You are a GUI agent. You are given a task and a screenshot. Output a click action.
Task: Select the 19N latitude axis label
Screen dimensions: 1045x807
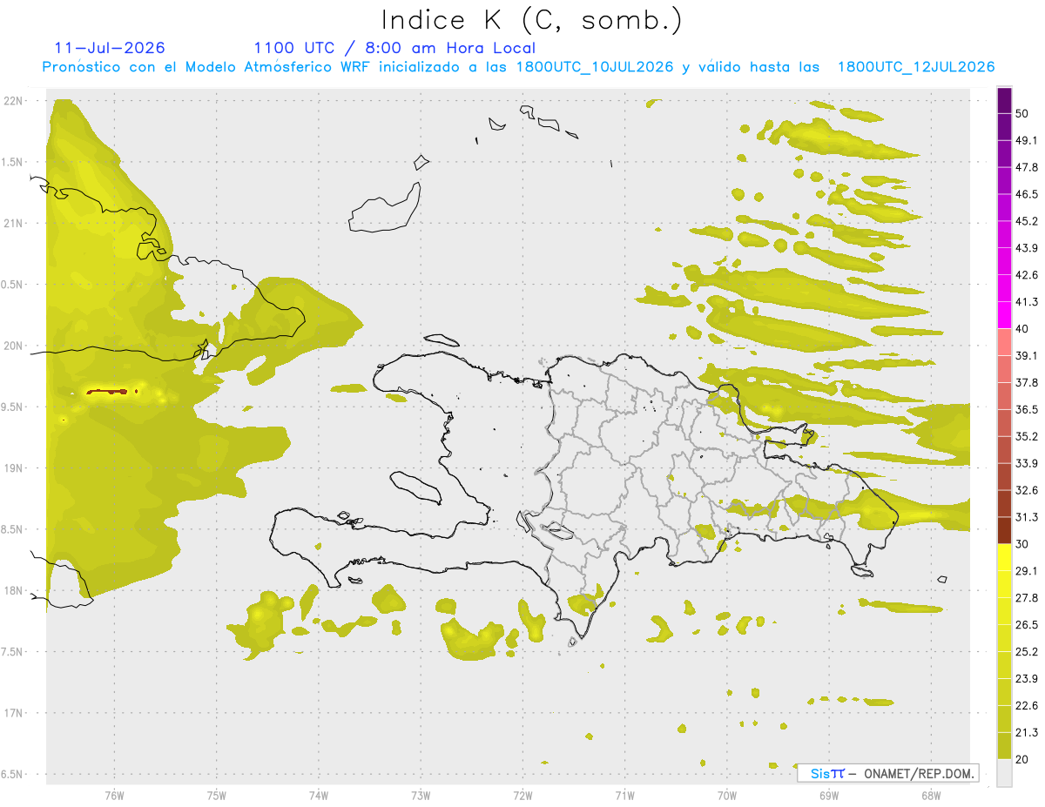pyautogui.click(x=15, y=468)
